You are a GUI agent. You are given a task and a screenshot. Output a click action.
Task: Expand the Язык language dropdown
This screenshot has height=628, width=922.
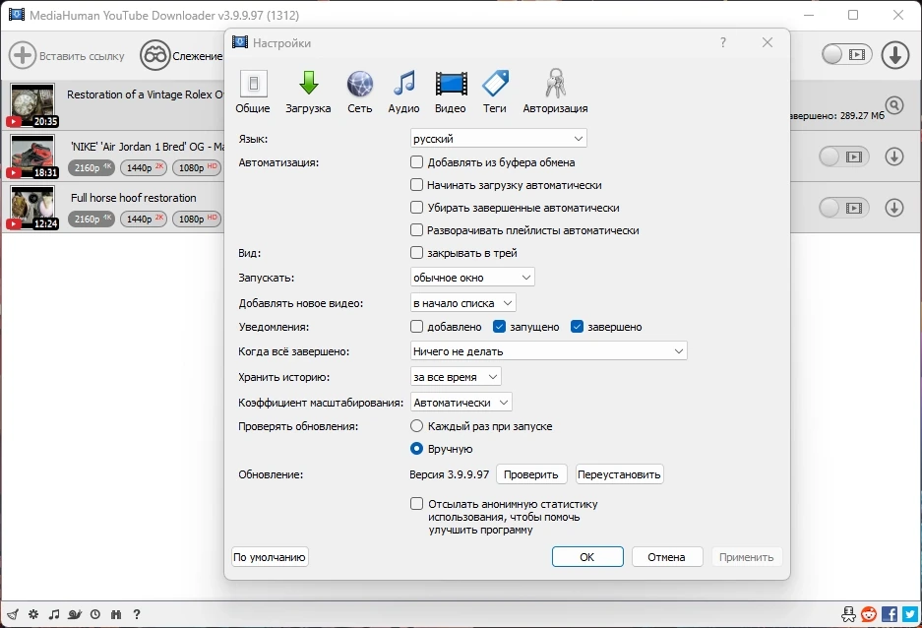click(498, 138)
